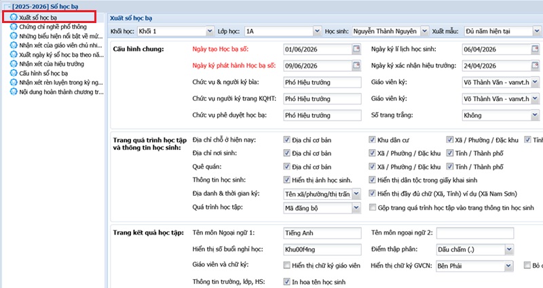Screen dimensions: 543x288
Task: Click the globe icon beside Xuất sổ học bạ
Action: [14, 17]
